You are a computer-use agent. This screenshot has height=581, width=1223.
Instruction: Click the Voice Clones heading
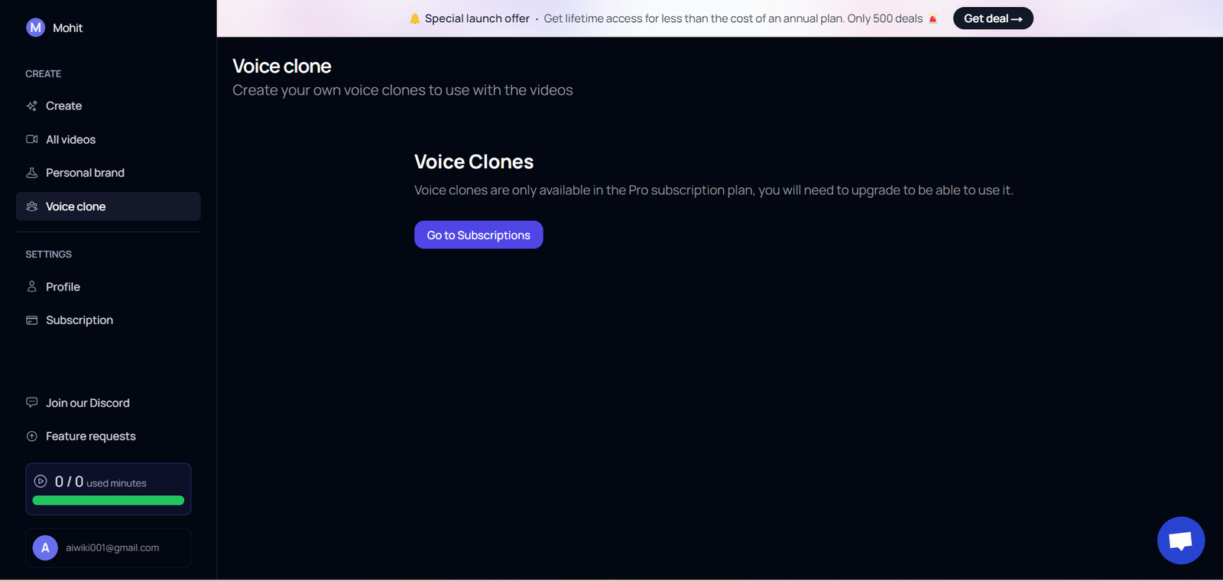click(x=474, y=162)
